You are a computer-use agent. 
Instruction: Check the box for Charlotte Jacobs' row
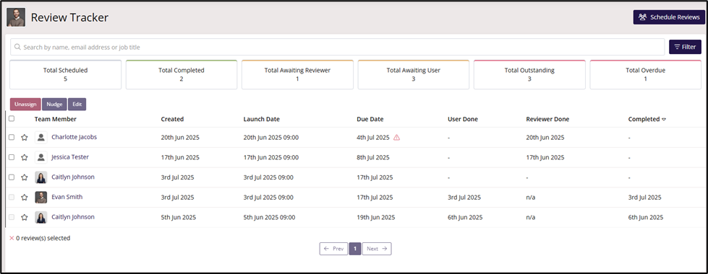[12, 138]
